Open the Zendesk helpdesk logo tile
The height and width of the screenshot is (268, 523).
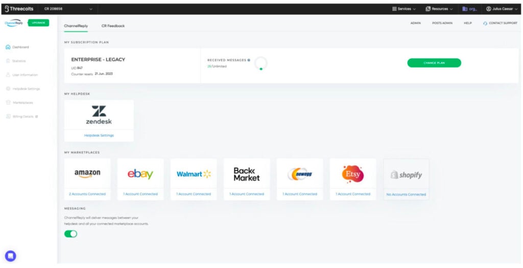(x=99, y=115)
